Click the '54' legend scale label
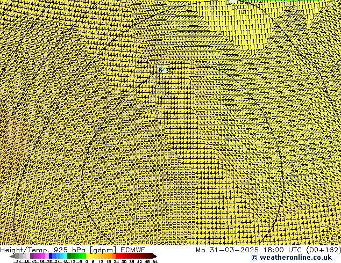341x263 pixels. click(x=155, y=262)
